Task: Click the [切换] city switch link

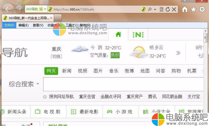Action: coord(56,56)
